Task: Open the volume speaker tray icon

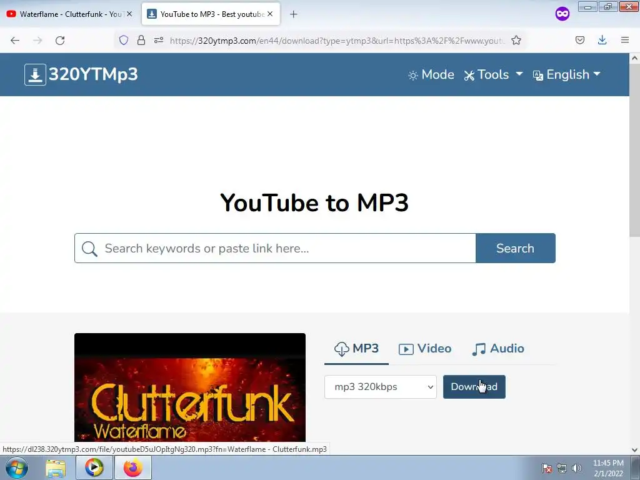Action: [576, 469]
